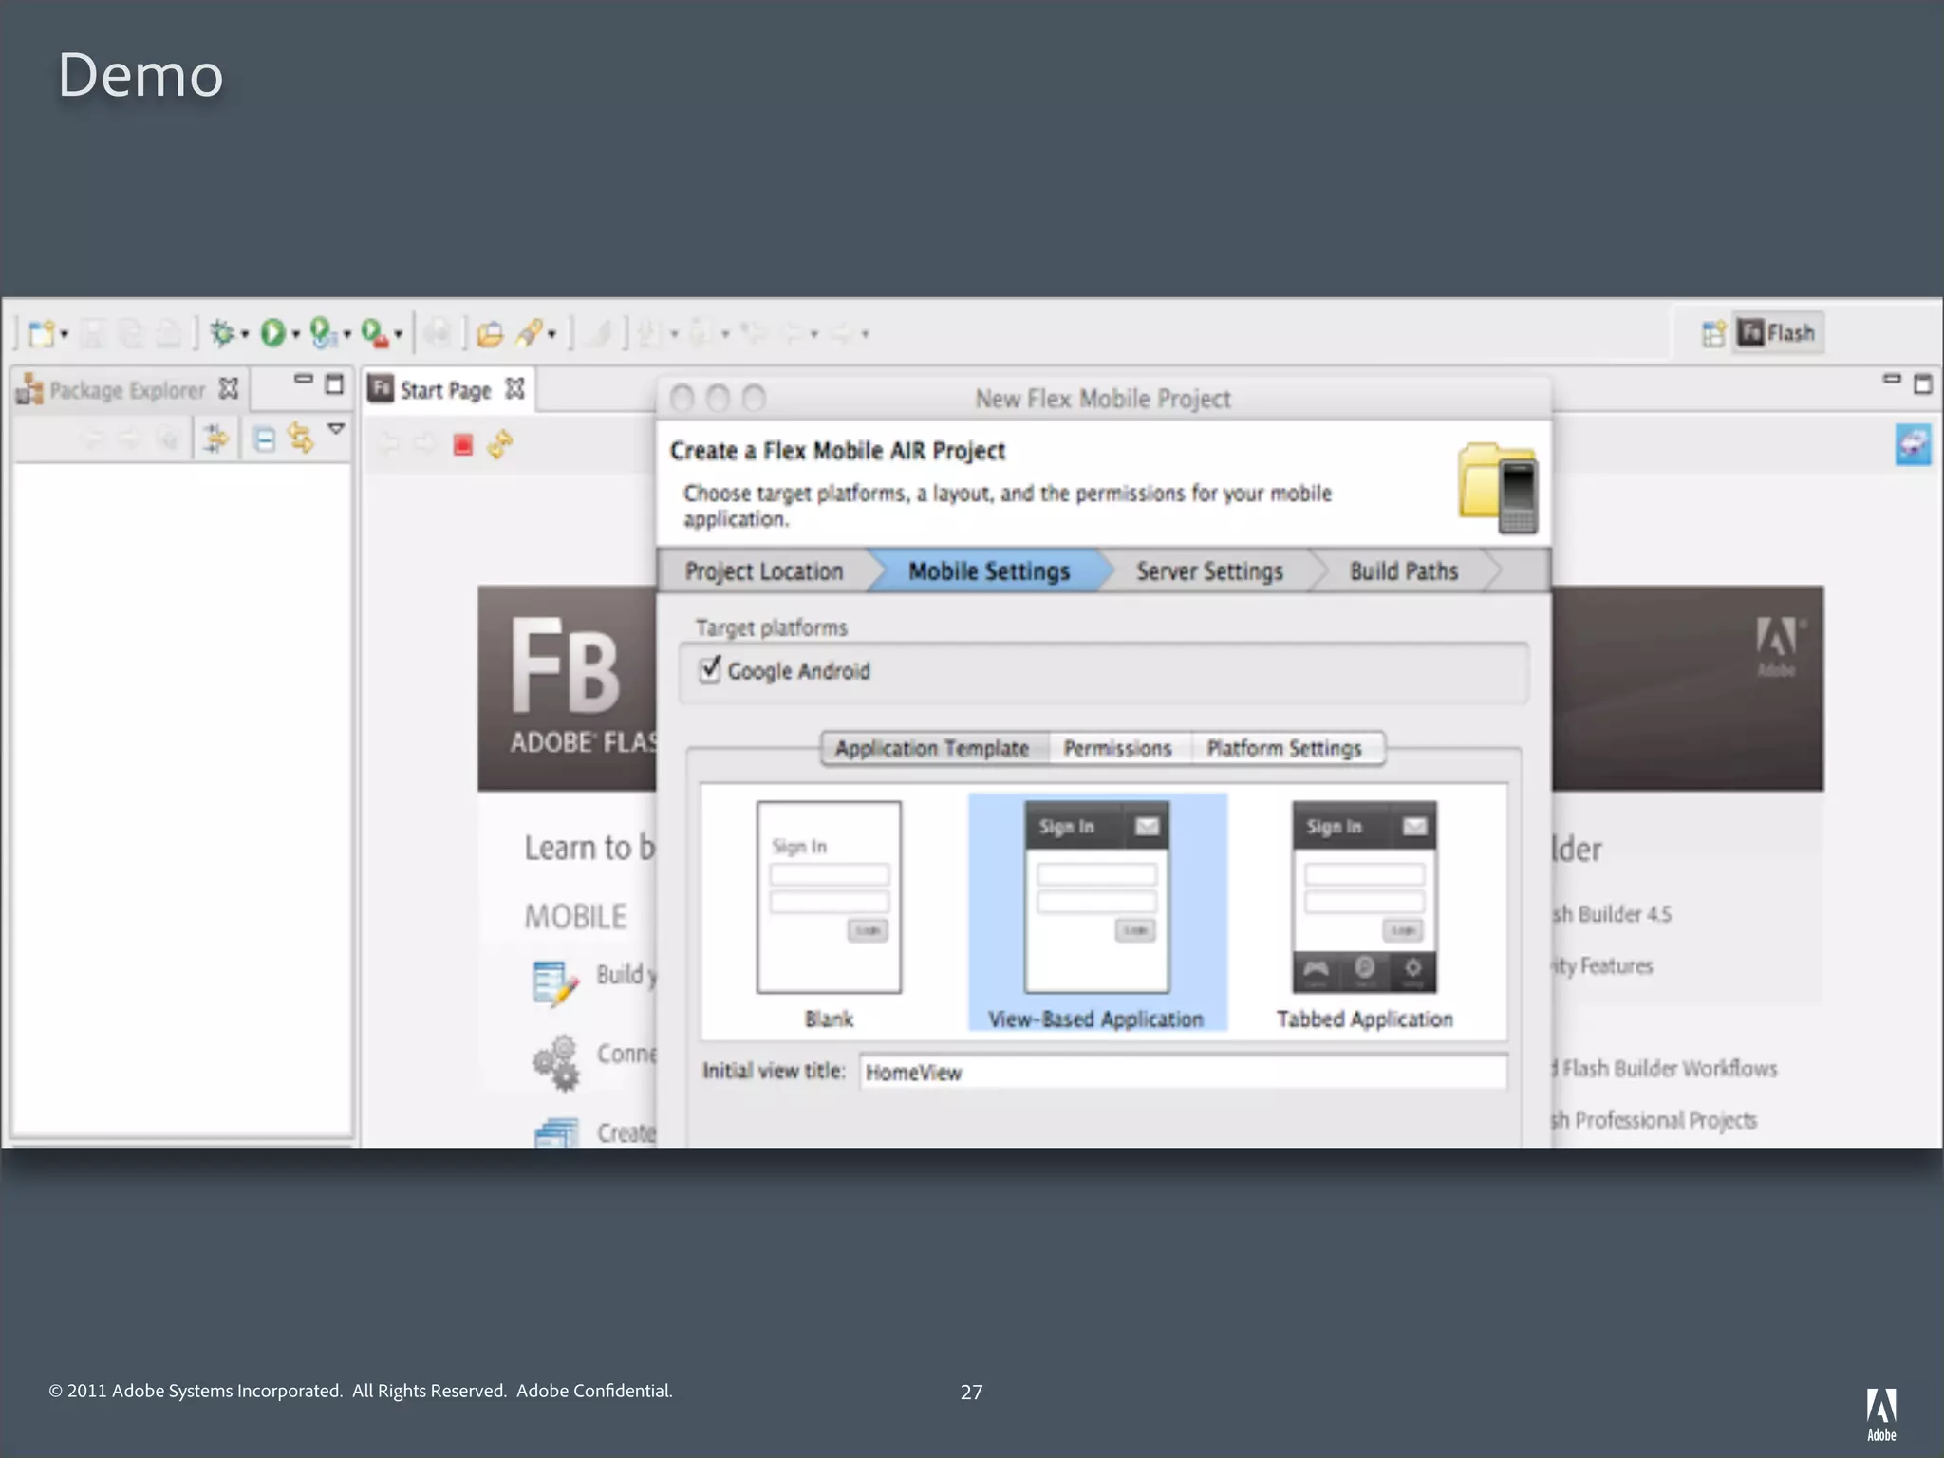Click the gears Connect icon on Start Page
1944x1458 pixels.
click(x=556, y=1062)
